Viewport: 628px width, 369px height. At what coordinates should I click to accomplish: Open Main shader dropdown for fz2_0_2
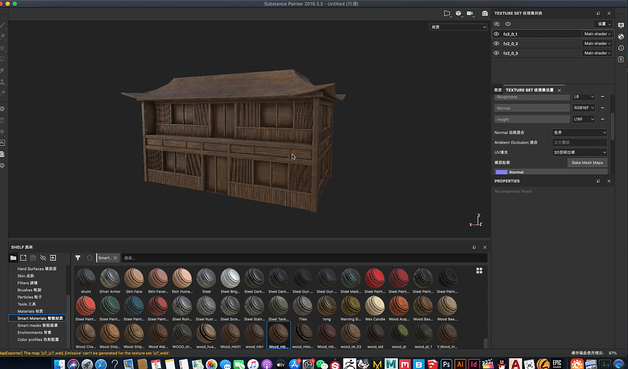coord(597,44)
